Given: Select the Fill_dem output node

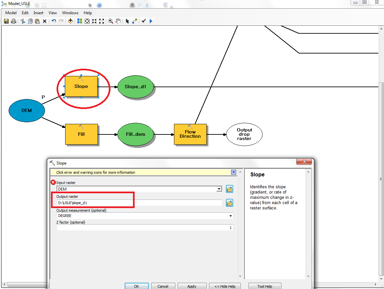Looking at the screenshot, I should click(x=135, y=134).
